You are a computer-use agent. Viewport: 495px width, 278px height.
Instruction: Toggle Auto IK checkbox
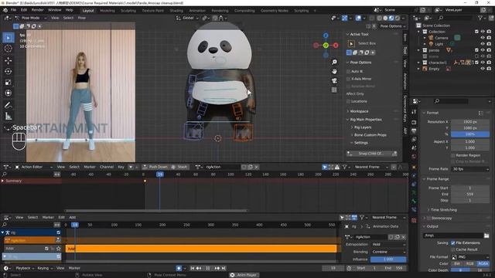[349, 71]
